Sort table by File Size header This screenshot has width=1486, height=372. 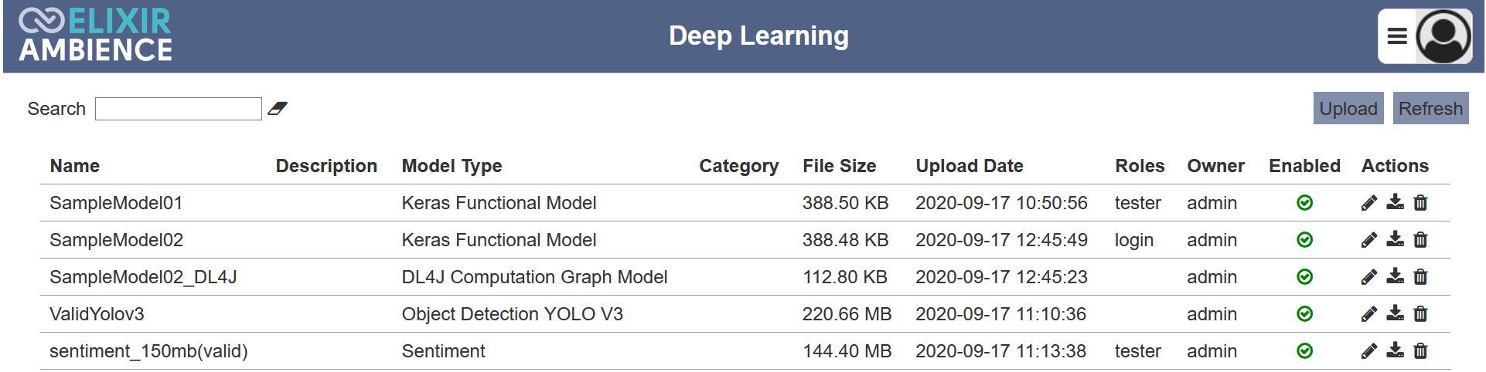point(840,166)
